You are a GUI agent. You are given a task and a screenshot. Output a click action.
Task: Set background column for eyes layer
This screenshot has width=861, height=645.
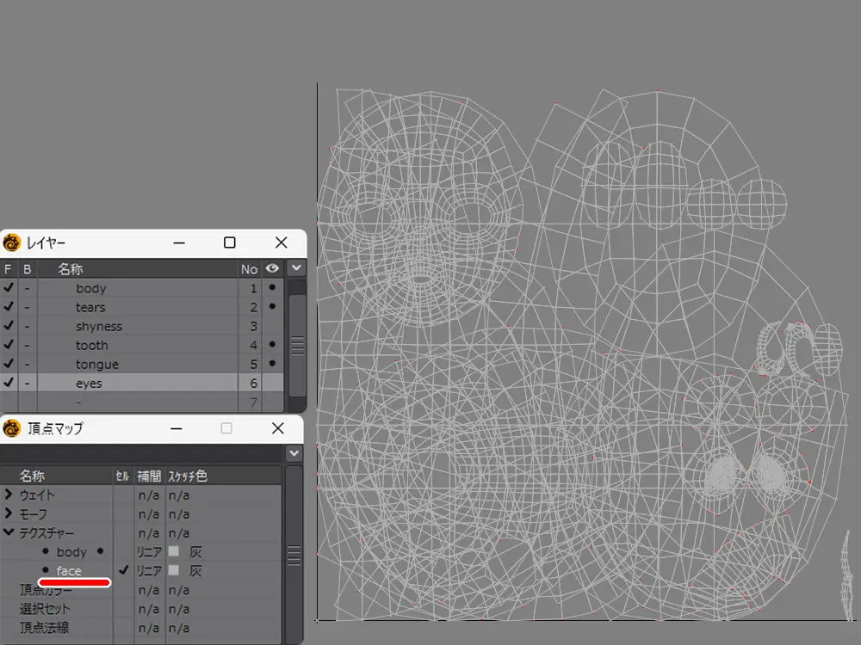tap(27, 383)
